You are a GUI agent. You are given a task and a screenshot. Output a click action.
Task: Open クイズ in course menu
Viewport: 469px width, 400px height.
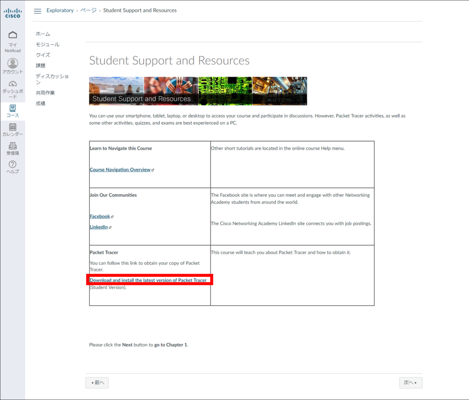pos(43,55)
